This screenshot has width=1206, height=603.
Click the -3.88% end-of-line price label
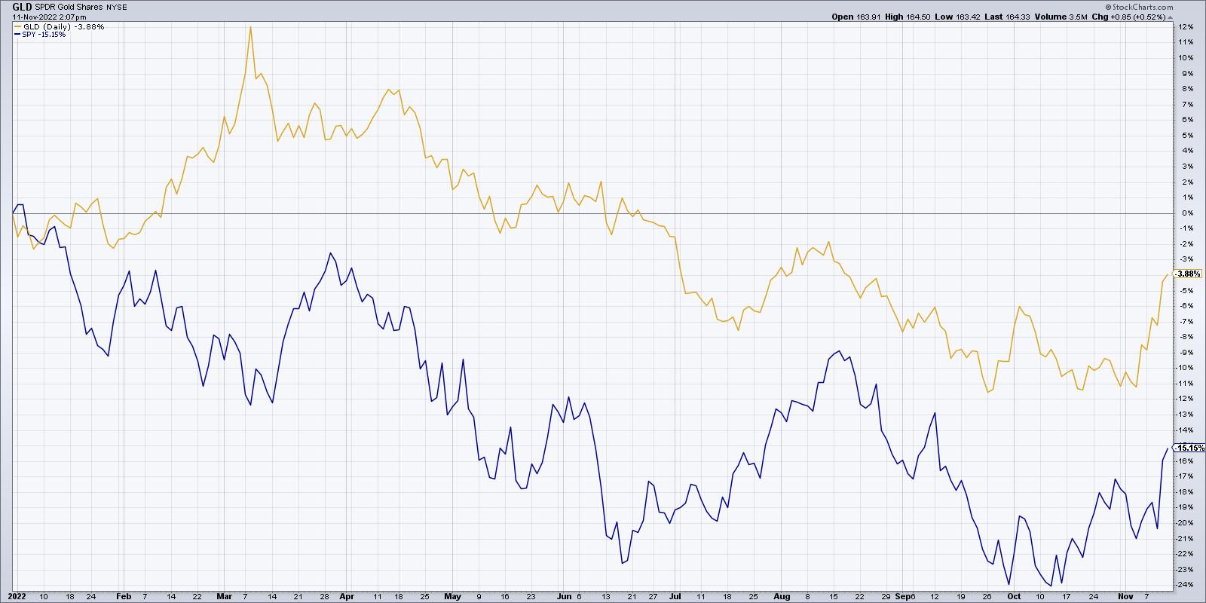(1187, 274)
